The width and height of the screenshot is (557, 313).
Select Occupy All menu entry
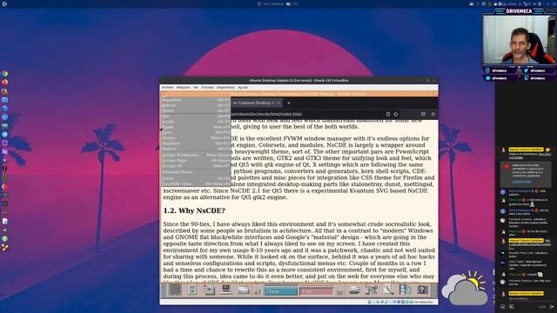coord(196,166)
